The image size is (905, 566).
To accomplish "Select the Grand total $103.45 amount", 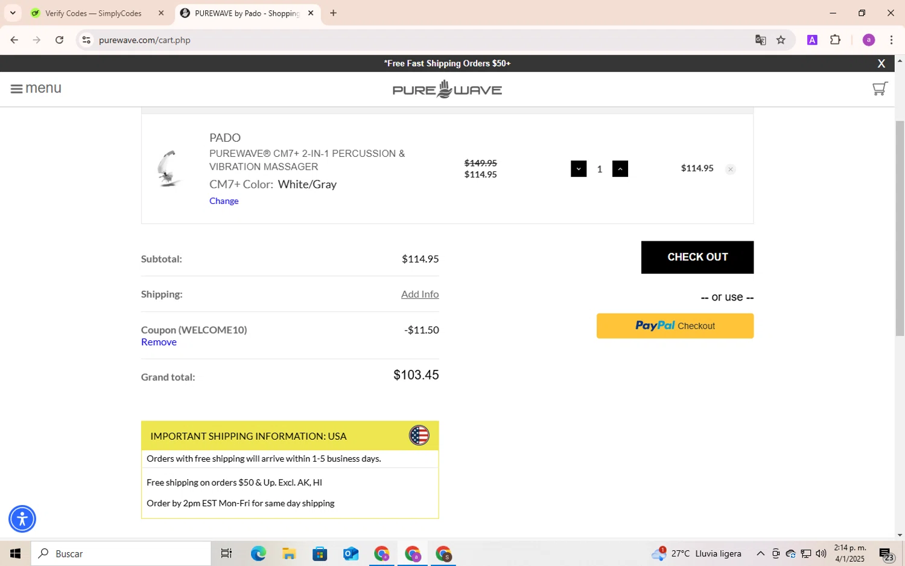I will click(x=416, y=375).
